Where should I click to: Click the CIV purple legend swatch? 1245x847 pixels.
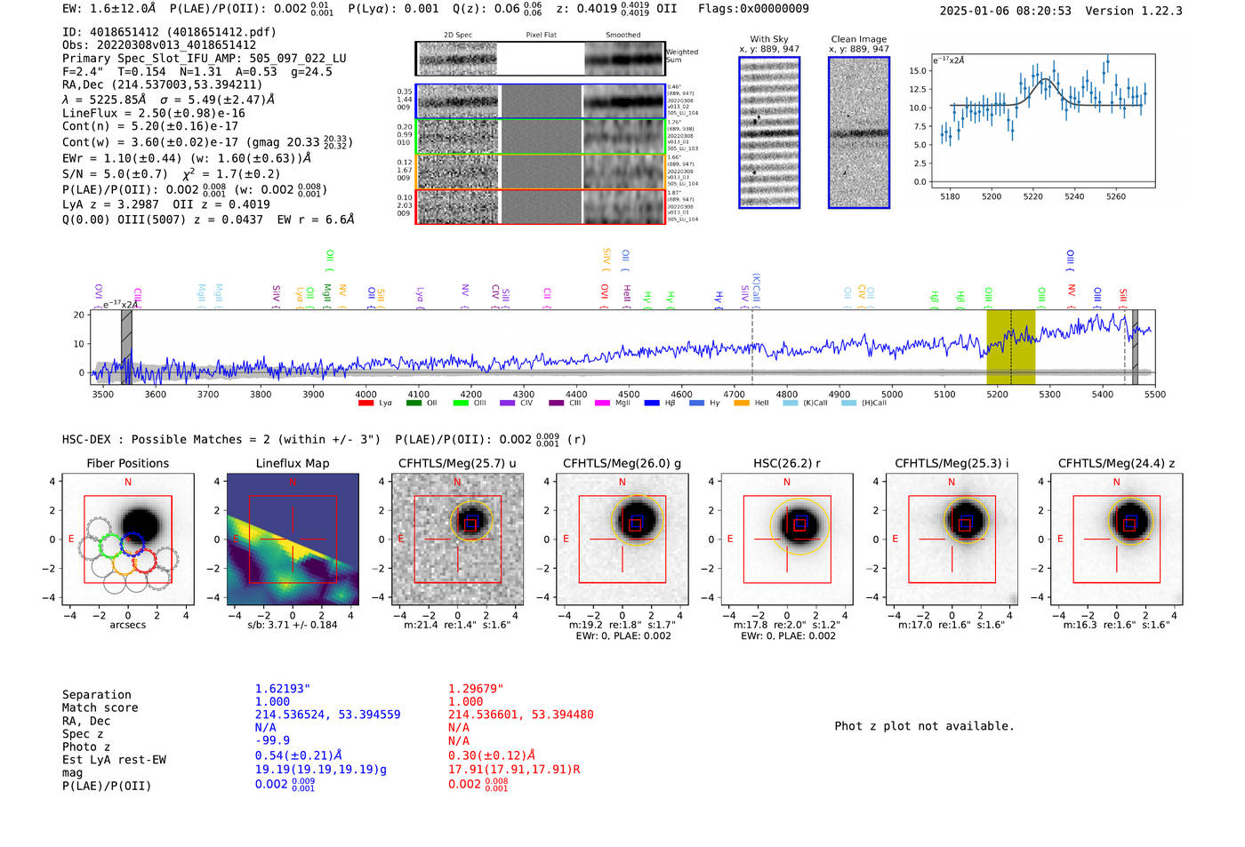[508, 404]
